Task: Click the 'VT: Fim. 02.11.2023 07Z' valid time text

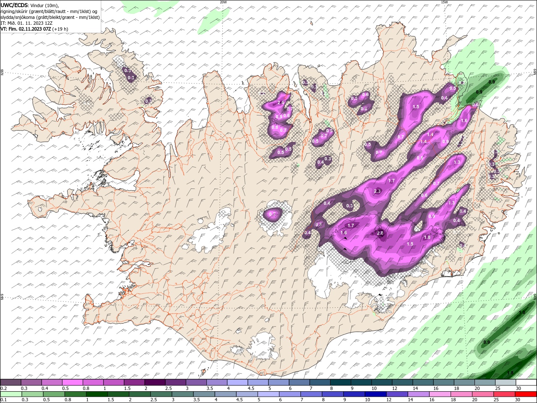Action: point(26,29)
